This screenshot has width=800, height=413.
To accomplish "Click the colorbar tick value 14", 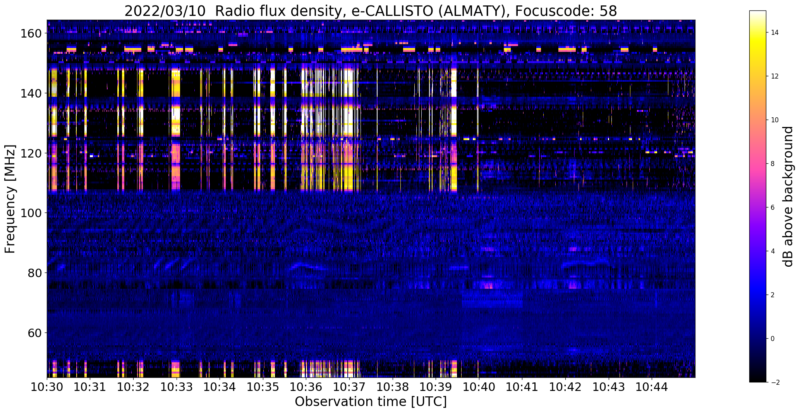I will pyautogui.click(x=775, y=33).
